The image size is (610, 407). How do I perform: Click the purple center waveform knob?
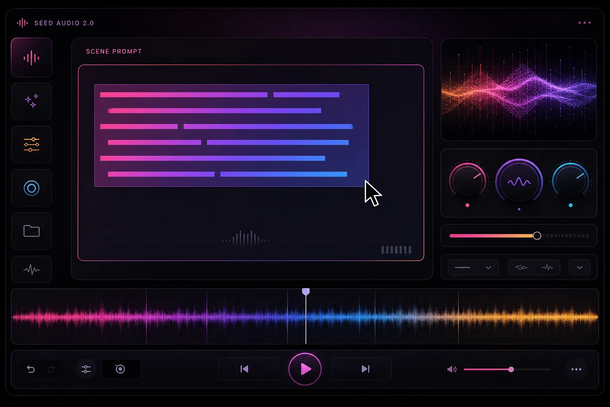tap(519, 182)
